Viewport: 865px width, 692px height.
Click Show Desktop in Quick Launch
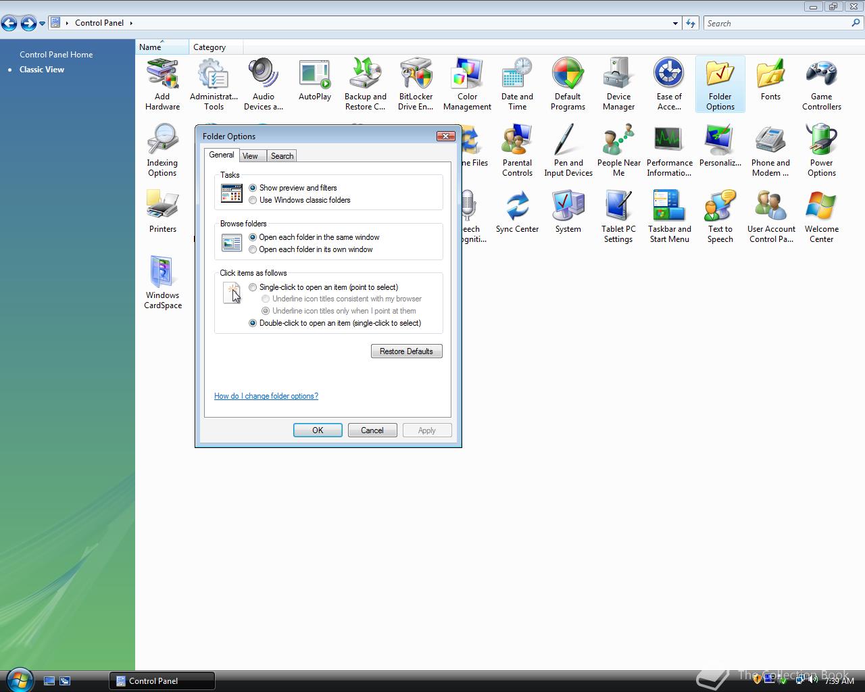pyautogui.click(x=49, y=681)
